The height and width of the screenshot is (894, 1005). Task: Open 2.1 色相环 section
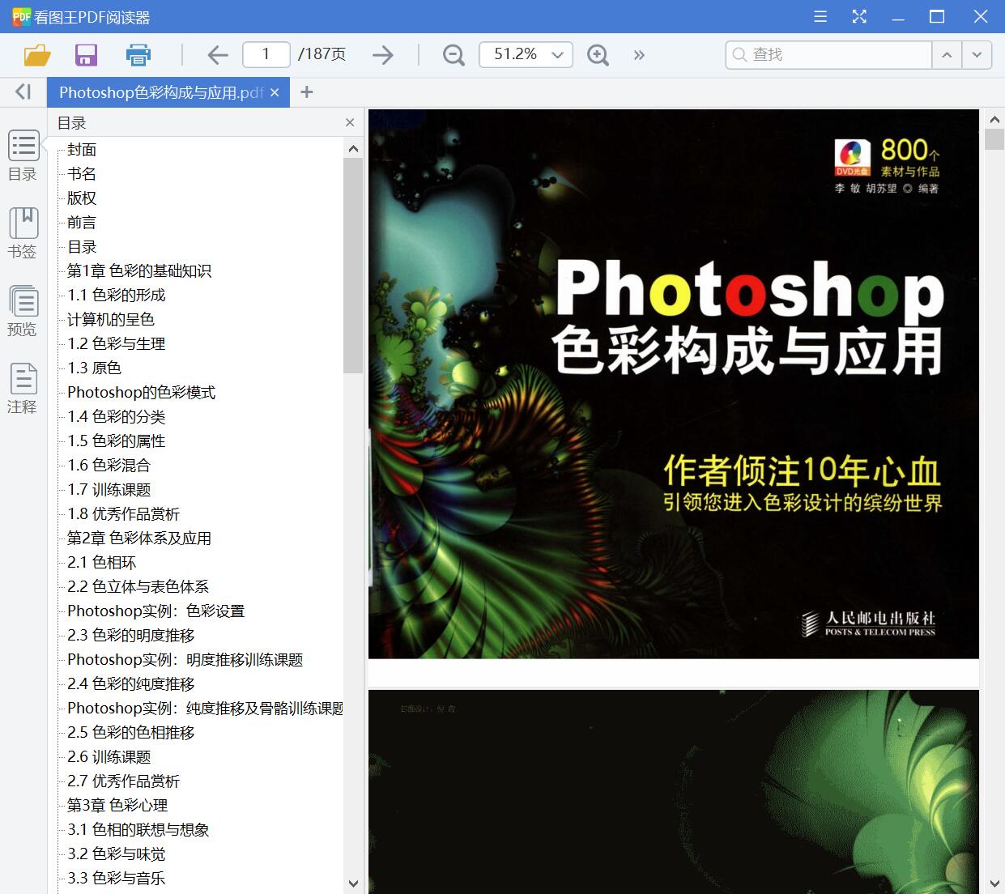(x=102, y=562)
